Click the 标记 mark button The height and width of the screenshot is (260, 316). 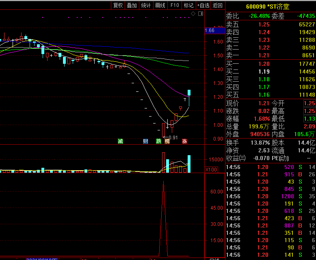189,5
